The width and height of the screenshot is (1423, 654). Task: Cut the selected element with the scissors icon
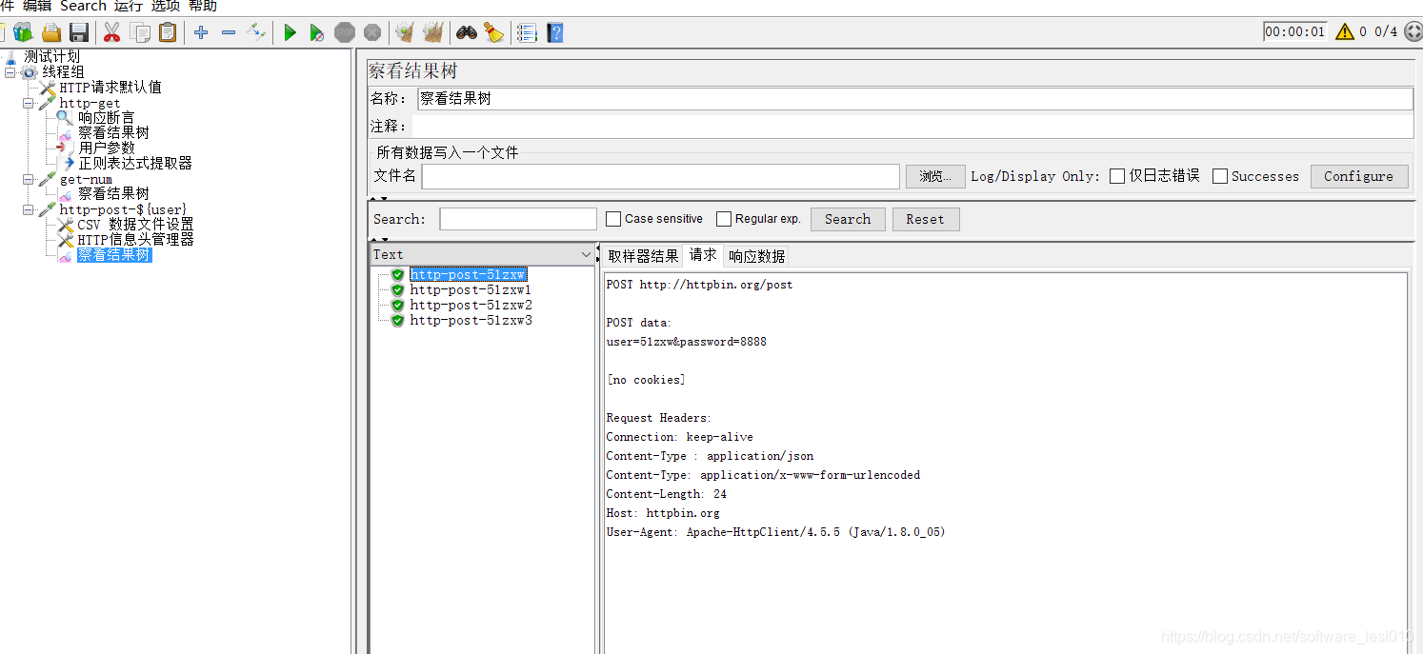[112, 32]
